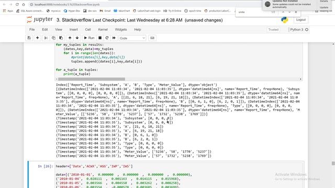The height and width of the screenshot is (188, 335).
Task: Open the Insert menu
Action: (73, 30)
